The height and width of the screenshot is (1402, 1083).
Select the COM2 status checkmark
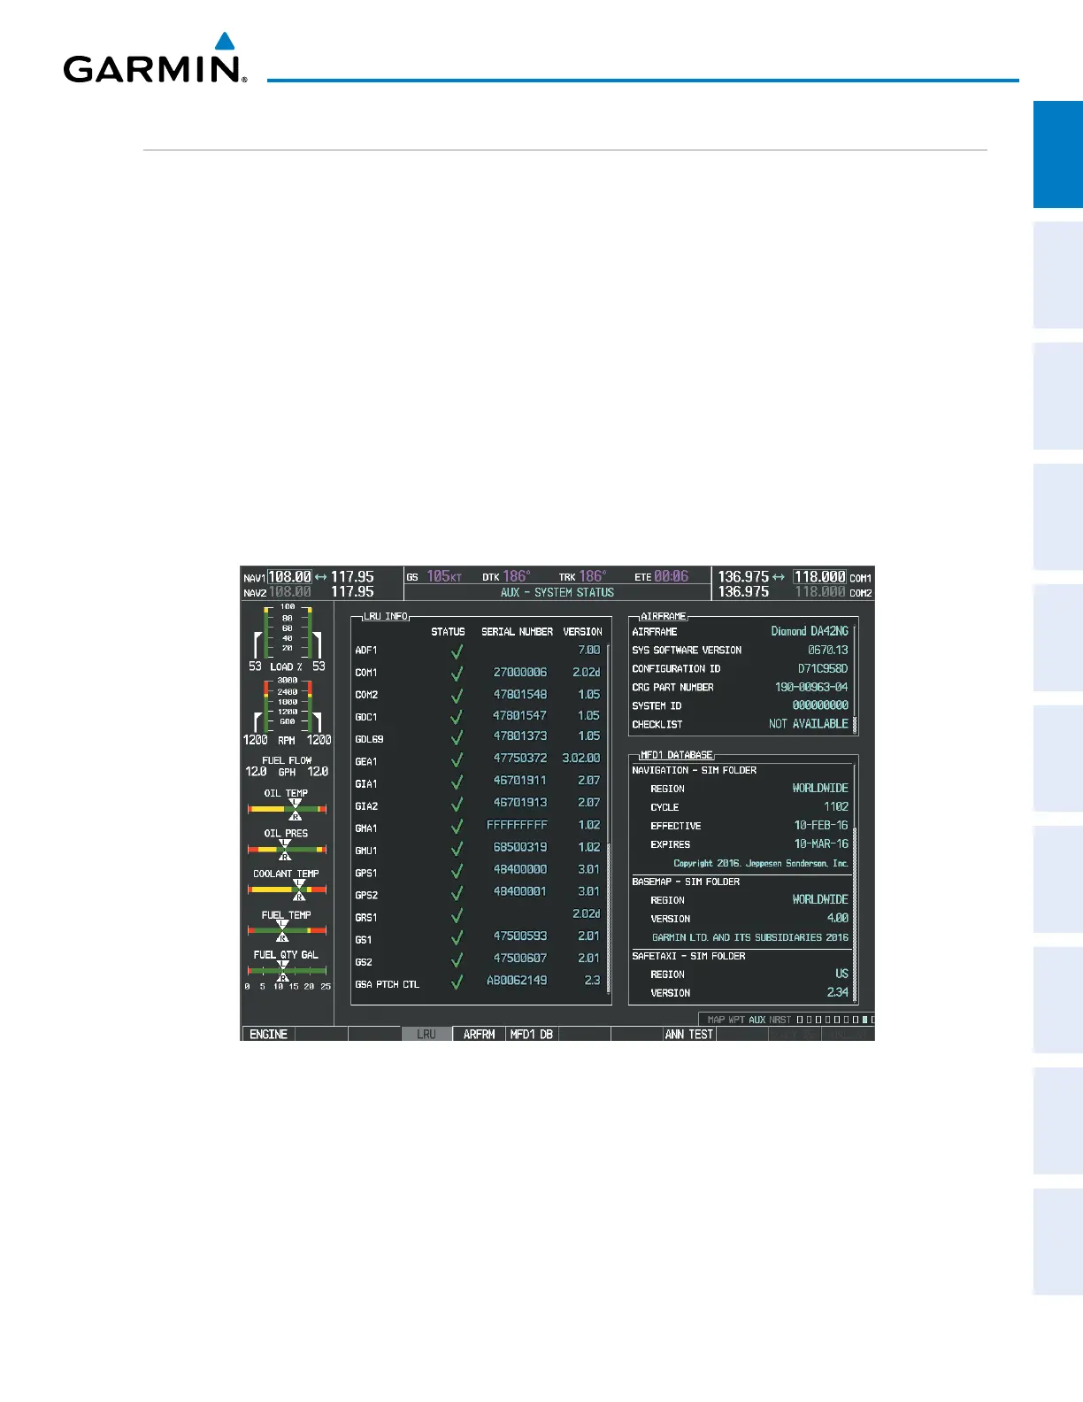point(457,696)
